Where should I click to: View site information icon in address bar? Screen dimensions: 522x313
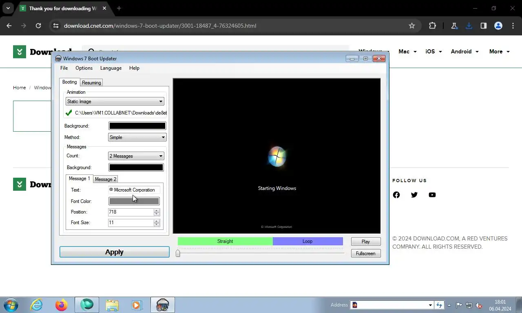pyautogui.click(x=56, y=26)
